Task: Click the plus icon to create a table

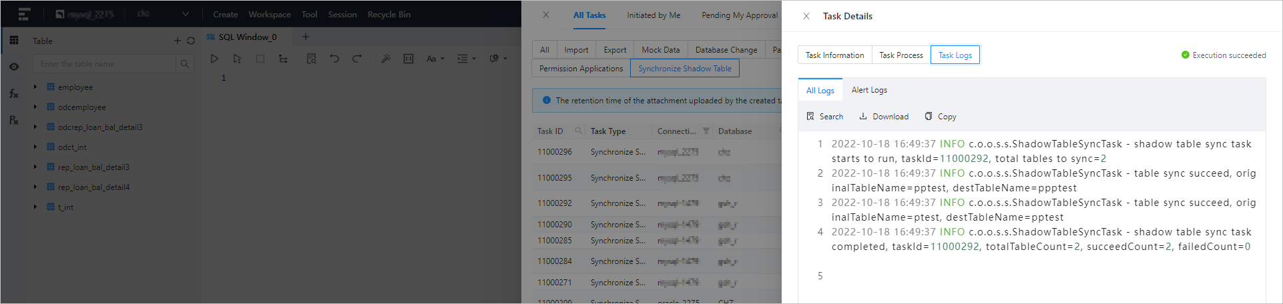Action: coord(178,41)
